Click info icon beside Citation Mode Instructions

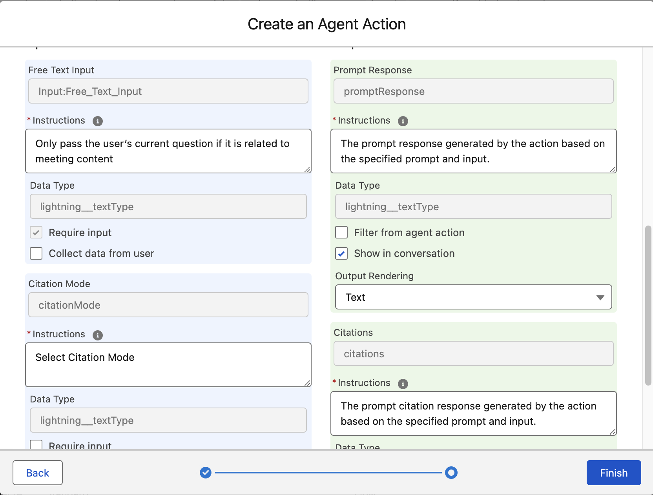[x=98, y=335]
